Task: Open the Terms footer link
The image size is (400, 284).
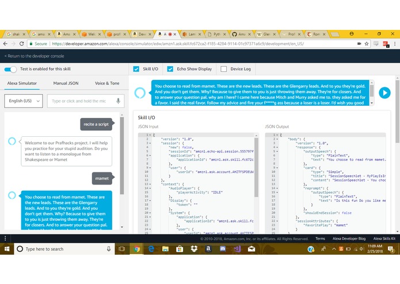Action: [320, 239]
